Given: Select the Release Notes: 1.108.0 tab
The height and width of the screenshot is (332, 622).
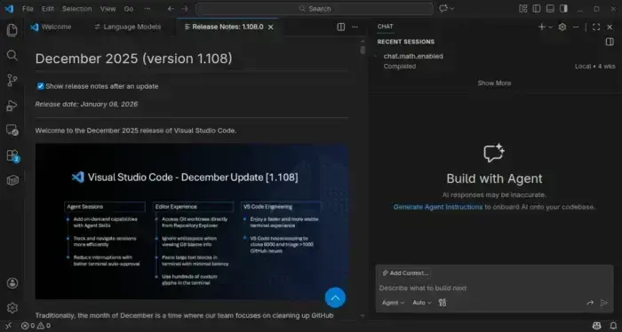Looking at the screenshot, I should (227, 27).
